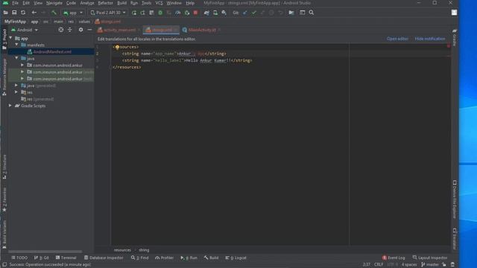This screenshot has height=268, width=477.
Task: Click the red error indicator in editor corner
Action: pyautogui.click(x=449, y=45)
